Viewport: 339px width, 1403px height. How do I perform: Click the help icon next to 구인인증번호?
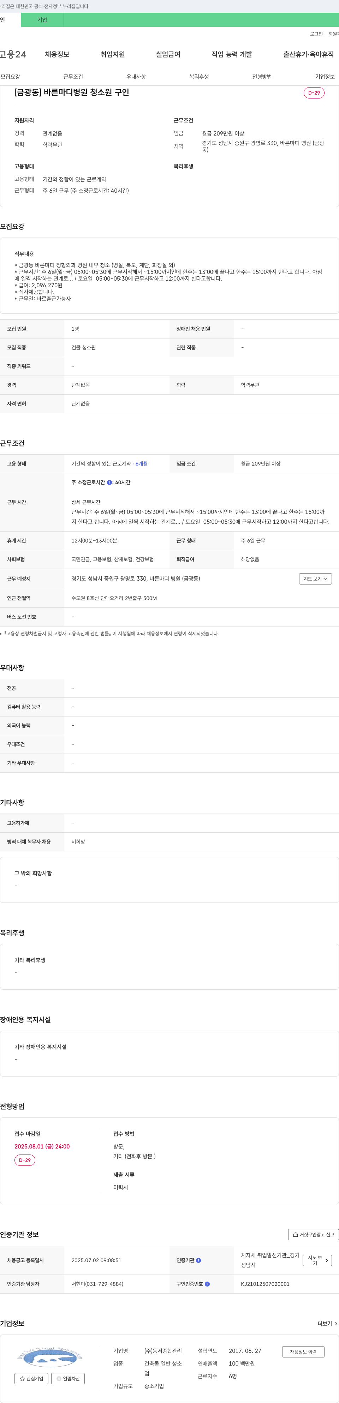[207, 1284]
